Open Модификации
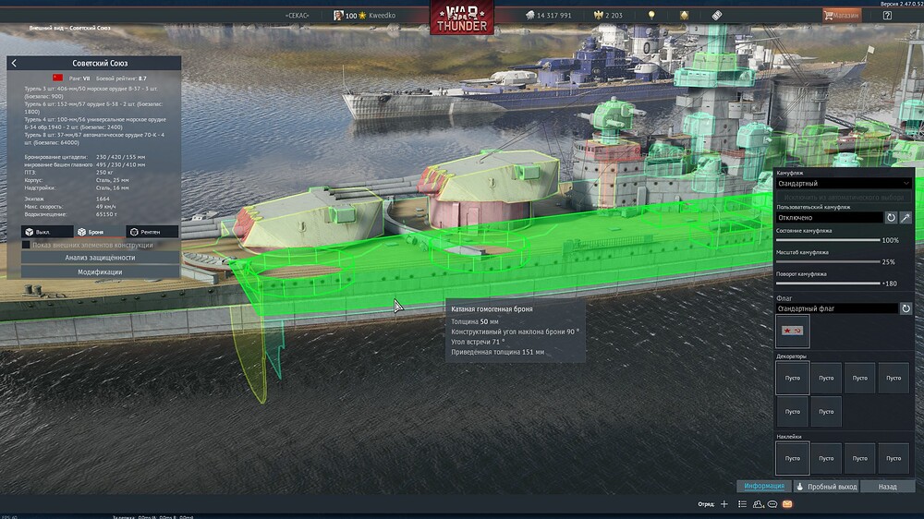Screen dimensions: 924x519 [100, 272]
